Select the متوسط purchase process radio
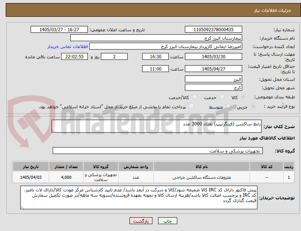This screenshot has width=301, height=231. pyautogui.click(x=228, y=106)
